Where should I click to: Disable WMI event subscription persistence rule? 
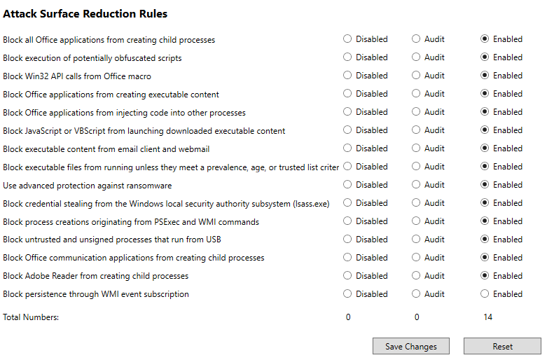pyautogui.click(x=348, y=294)
